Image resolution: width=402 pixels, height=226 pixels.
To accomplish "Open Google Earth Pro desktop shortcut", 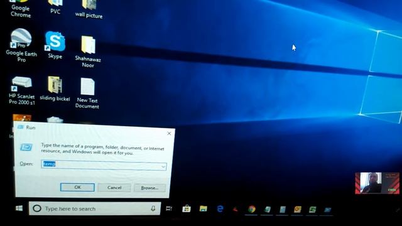I will (x=21, y=45).
